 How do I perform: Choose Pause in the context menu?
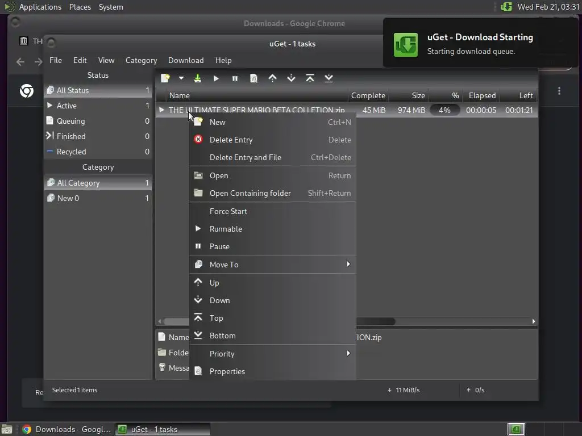click(272, 246)
